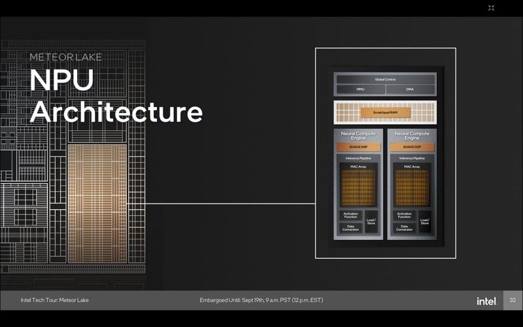Click the MMU block in the diagram
Image resolution: width=523 pixels, height=327 pixels.
(x=360, y=90)
